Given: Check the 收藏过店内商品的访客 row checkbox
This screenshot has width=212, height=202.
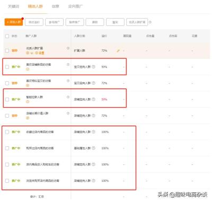Looking at the screenshot, I should [x=7, y=132].
